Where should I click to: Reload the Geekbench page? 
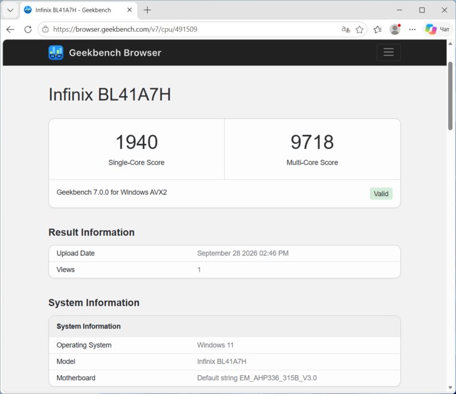(x=28, y=29)
